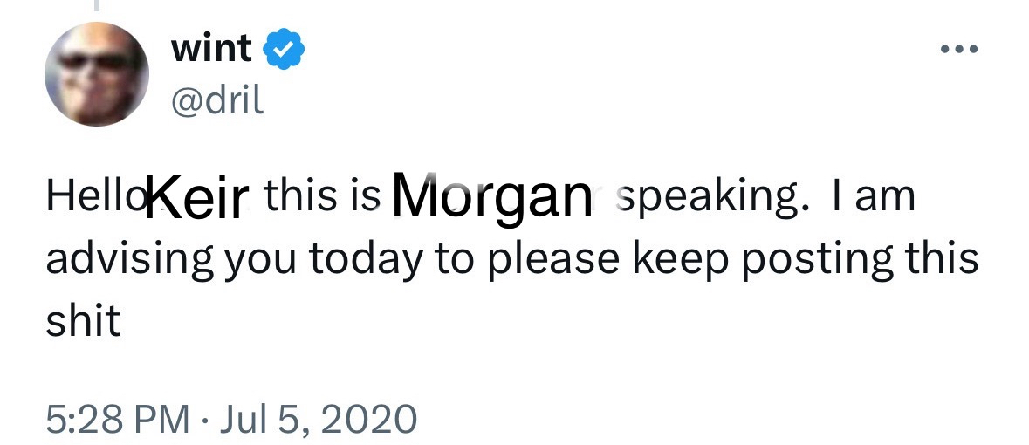Click the display name "wint"
The image size is (1029, 445).
tap(213, 51)
